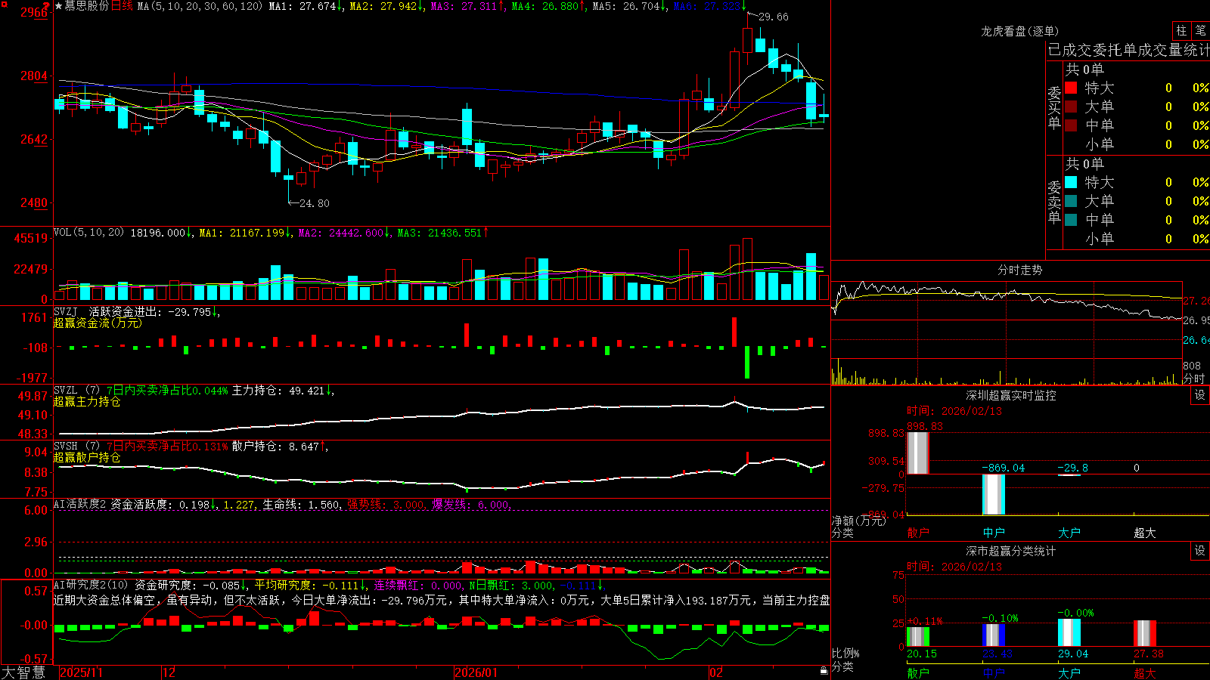The height and width of the screenshot is (680, 1210).
Task: Click the 已成交委托单成交量统计 heading
Action: pos(1128,50)
